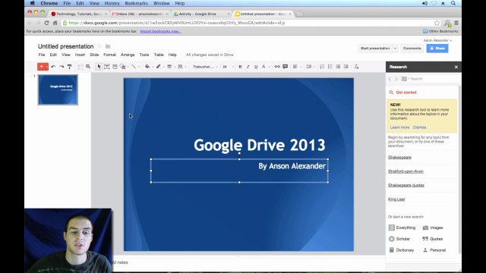This screenshot has width=486, height=273.
Task: Redo the last undone action
Action: pos(62,67)
